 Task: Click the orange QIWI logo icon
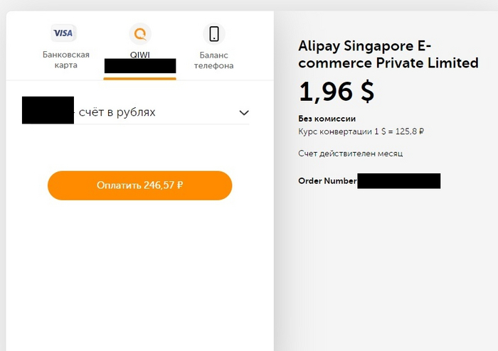140,33
